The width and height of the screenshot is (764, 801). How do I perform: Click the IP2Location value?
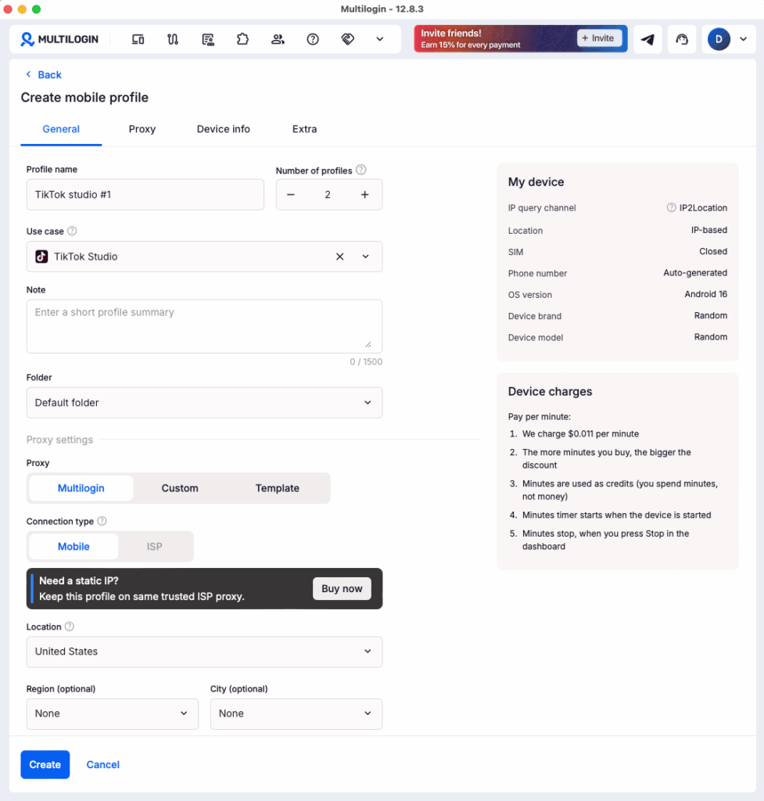pyautogui.click(x=703, y=208)
